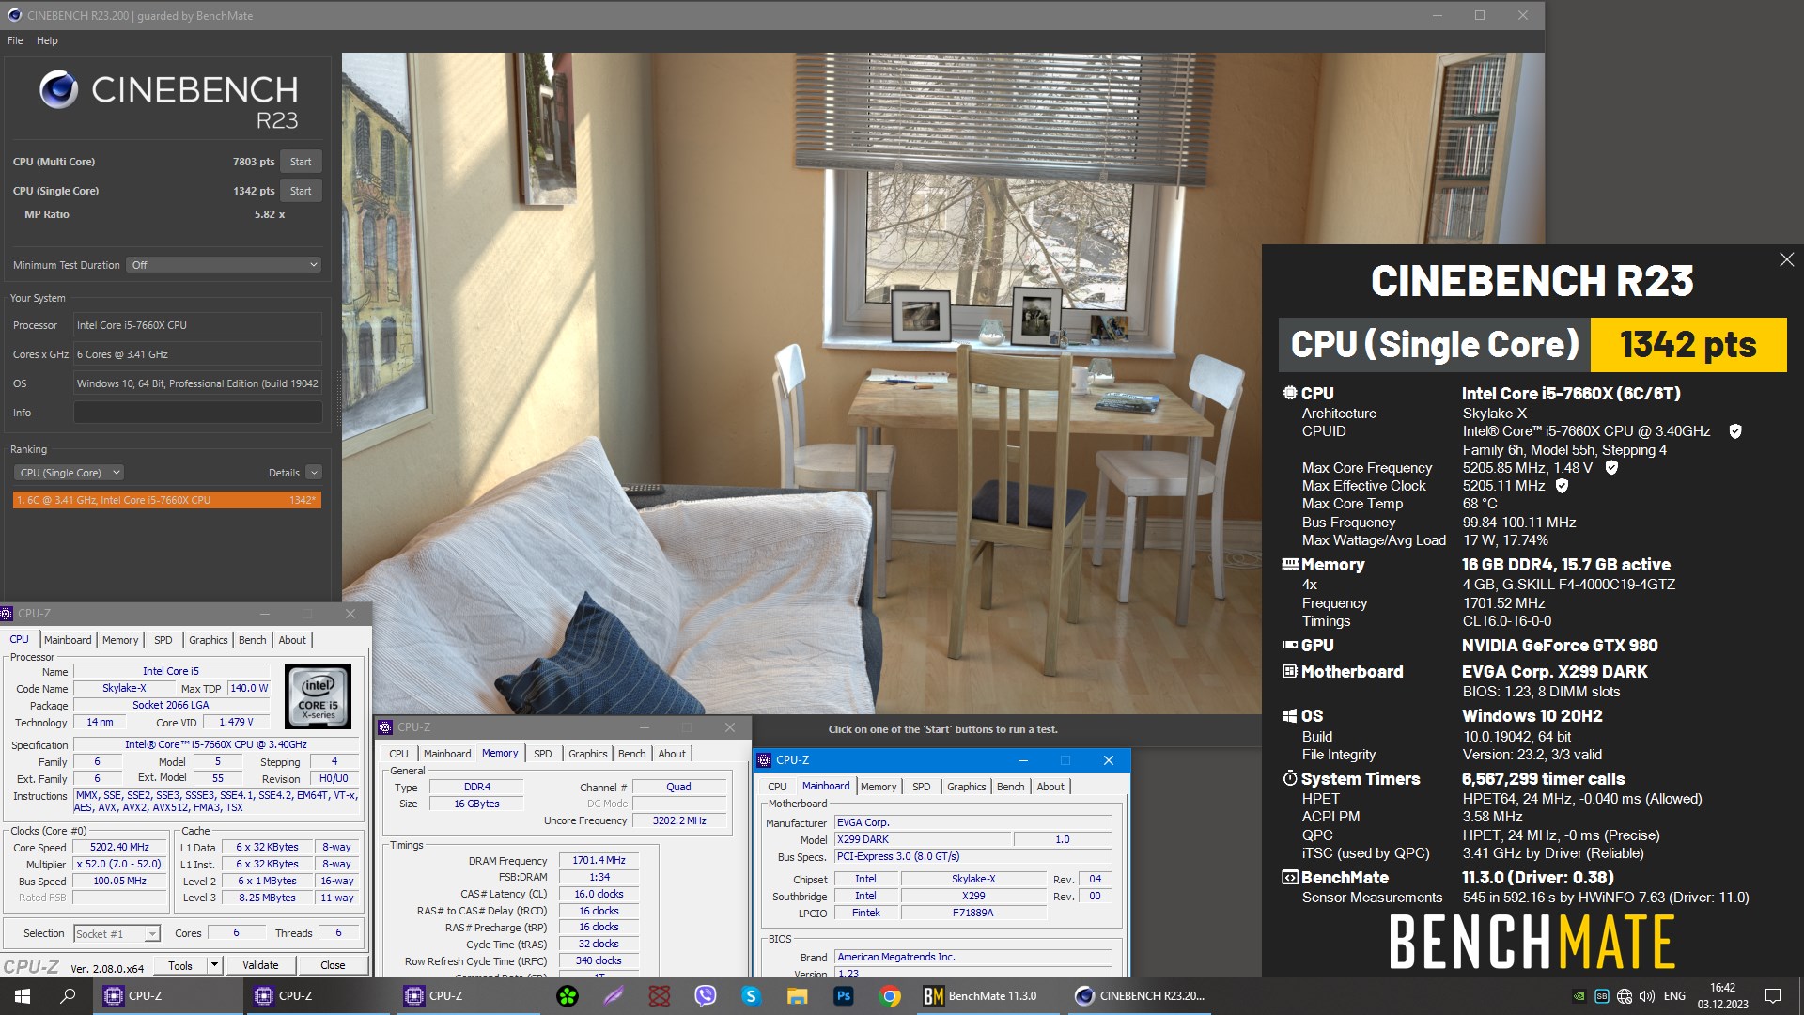Click the SB tray icon
The image size is (1804, 1015).
(x=1602, y=996)
